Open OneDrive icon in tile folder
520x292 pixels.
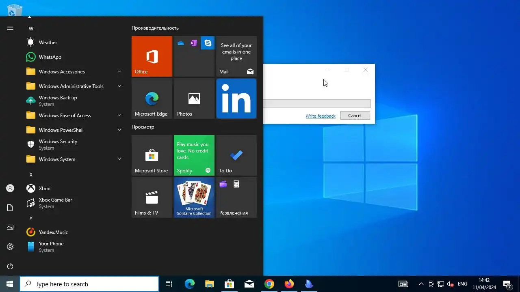pyautogui.click(x=181, y=43)
